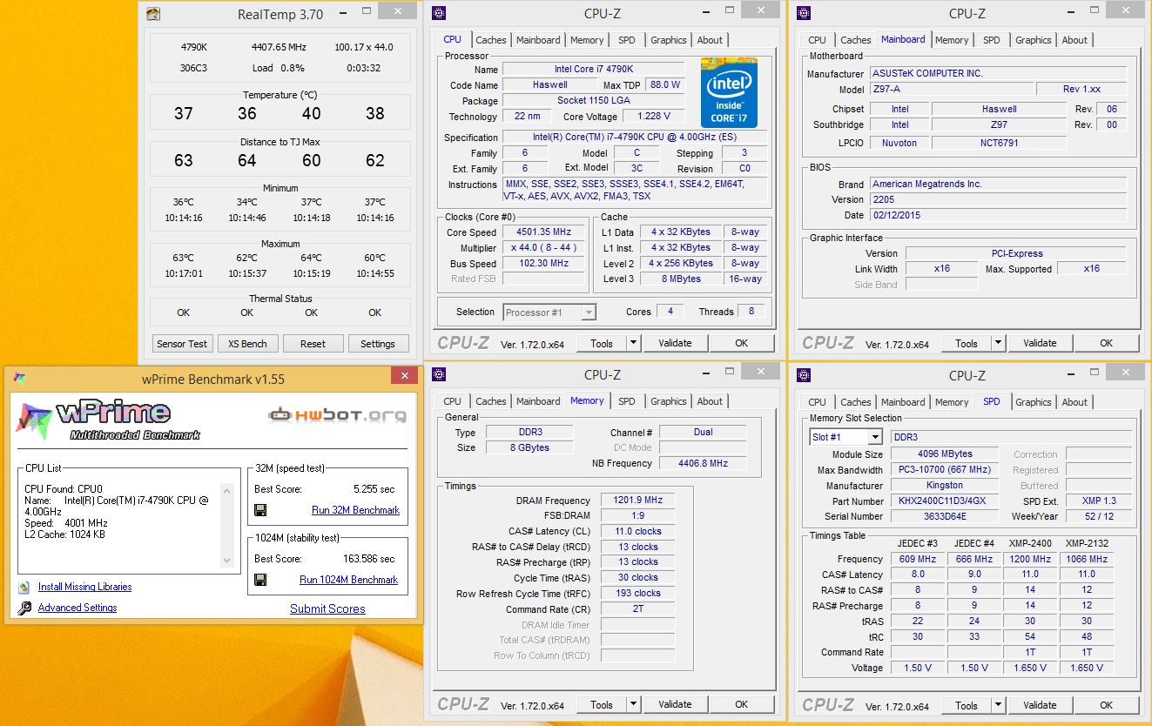Click Validate in the CPU-Z Mainboard window
The height and width of the screenshot is (726, 1152).
[x=1040, y=343]
